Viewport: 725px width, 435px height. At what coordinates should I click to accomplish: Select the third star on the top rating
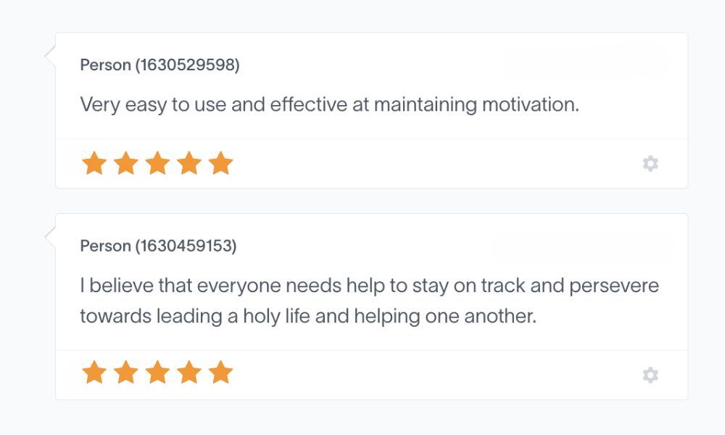tap(157, 162)
